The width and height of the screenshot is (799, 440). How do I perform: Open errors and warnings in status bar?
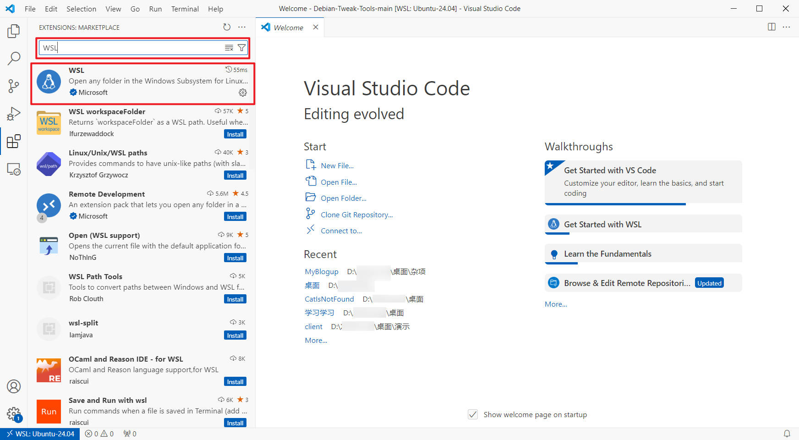(x=99, y=434)
